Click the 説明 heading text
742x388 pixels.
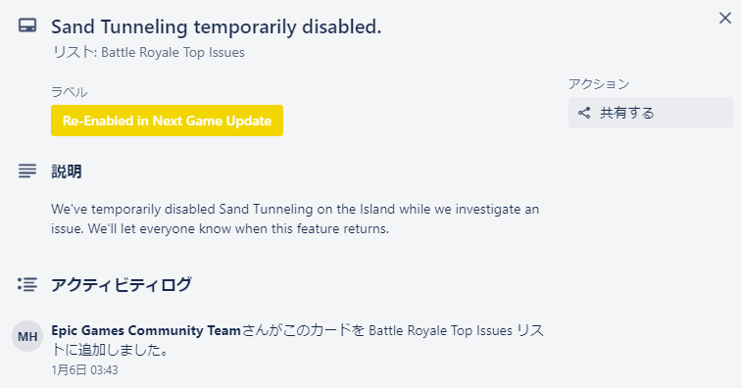click(x=67, y=171)
